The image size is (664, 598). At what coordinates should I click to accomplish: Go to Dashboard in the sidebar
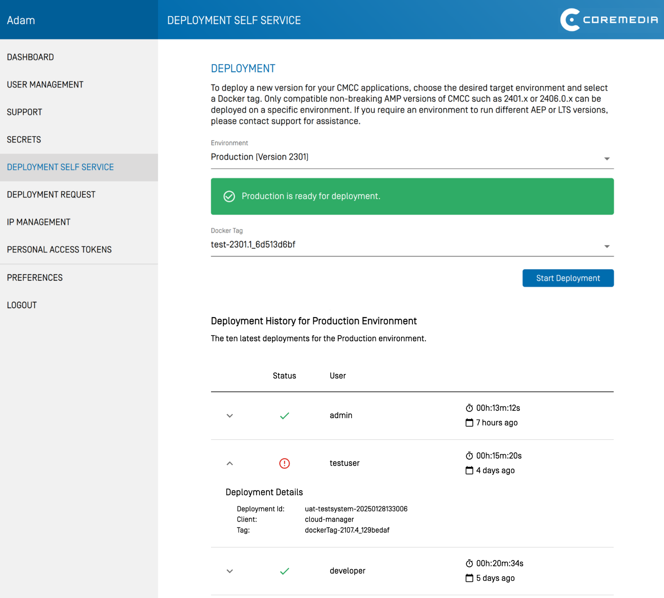(x=31, y=57)
